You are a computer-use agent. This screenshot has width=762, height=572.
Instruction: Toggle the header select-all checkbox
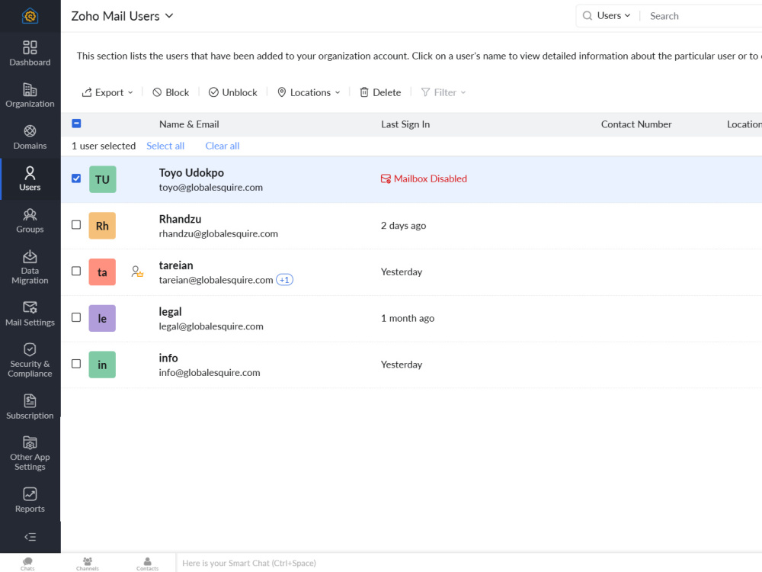[x=76, y=124]
